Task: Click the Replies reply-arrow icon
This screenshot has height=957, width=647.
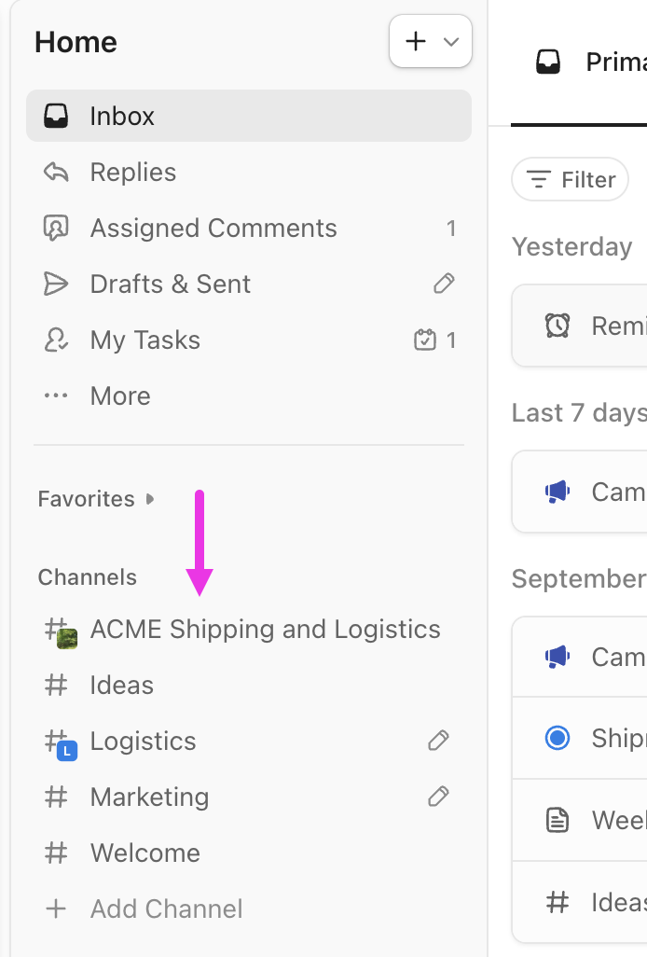Action: [x=57, y=172]
